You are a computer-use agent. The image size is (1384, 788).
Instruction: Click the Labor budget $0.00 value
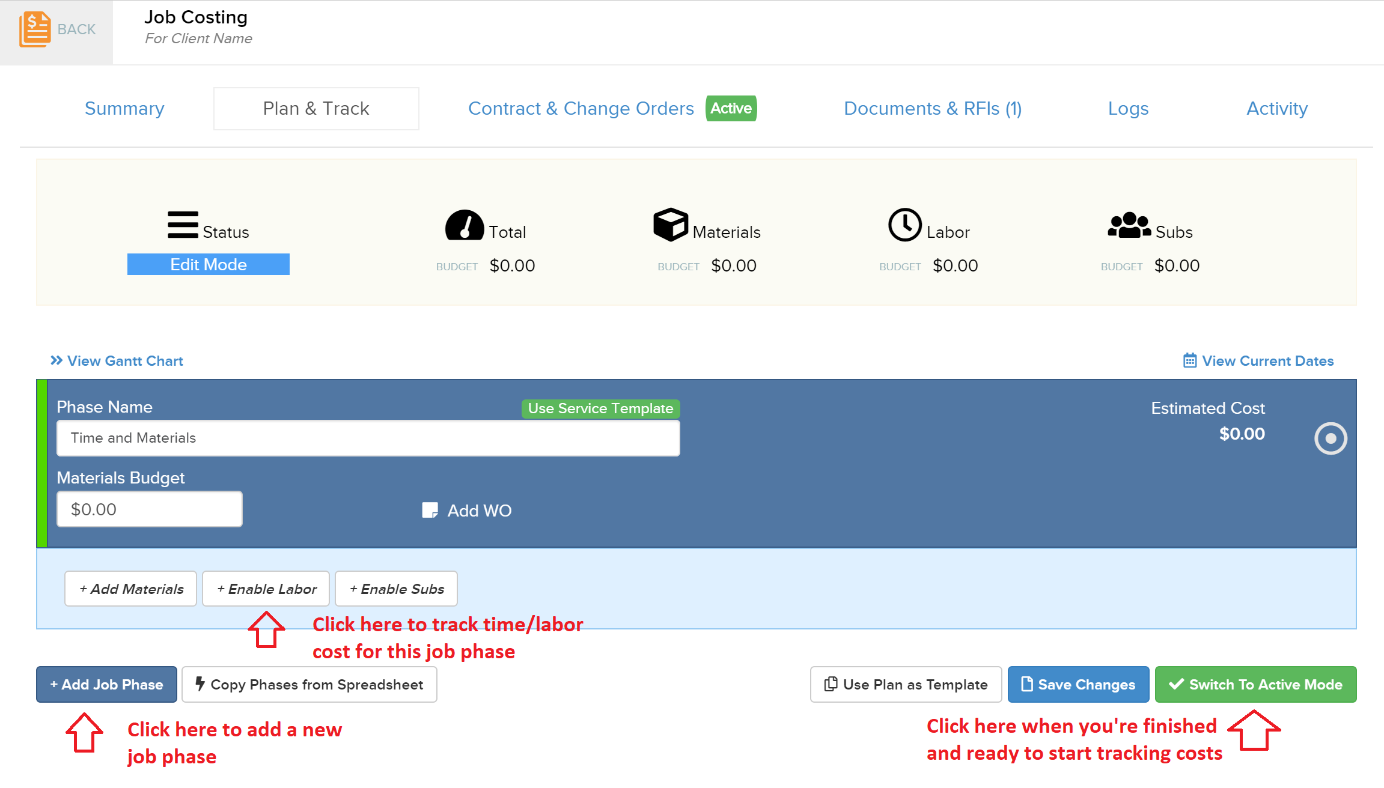pos(956,265)
